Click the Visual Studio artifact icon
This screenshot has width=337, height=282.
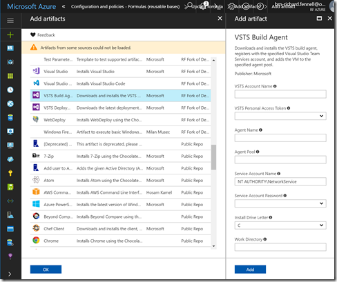(36, 71)
